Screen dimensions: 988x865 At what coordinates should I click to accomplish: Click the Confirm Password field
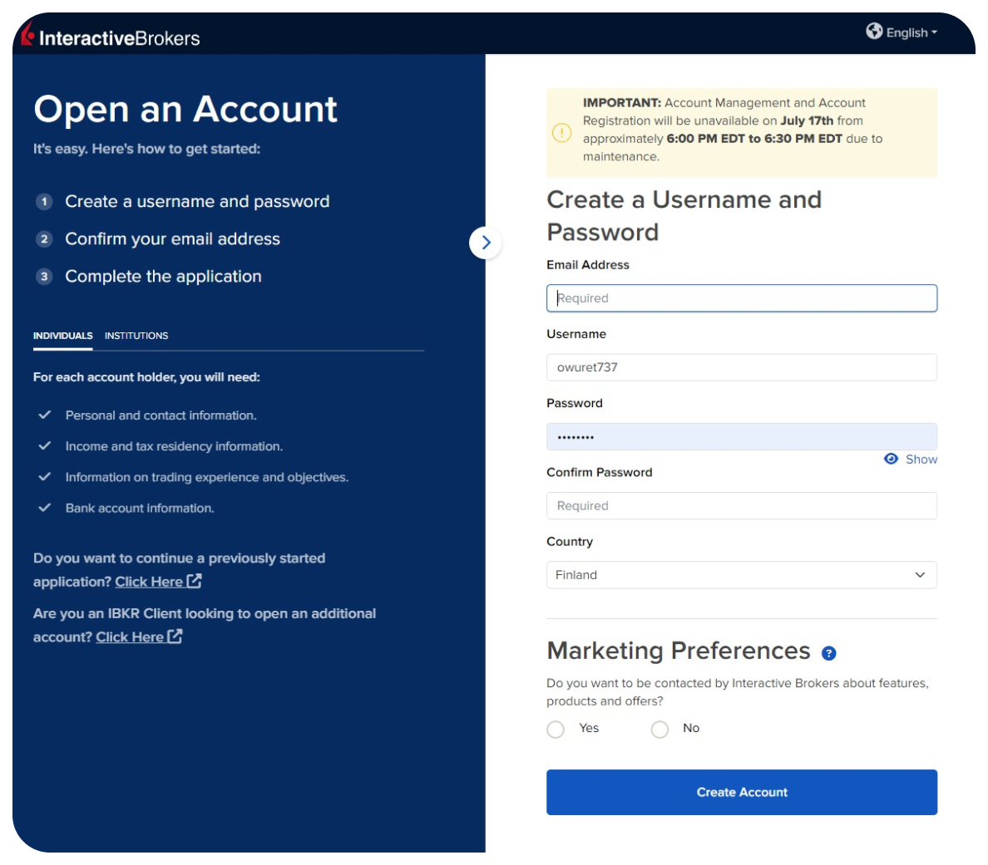pos(742,505)
